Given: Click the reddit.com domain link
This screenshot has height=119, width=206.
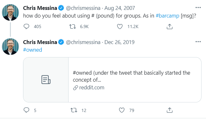Looking at the screenshot, I should coord(92,87).
